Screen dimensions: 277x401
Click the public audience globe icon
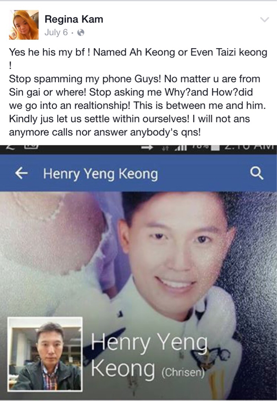[81, 33]
